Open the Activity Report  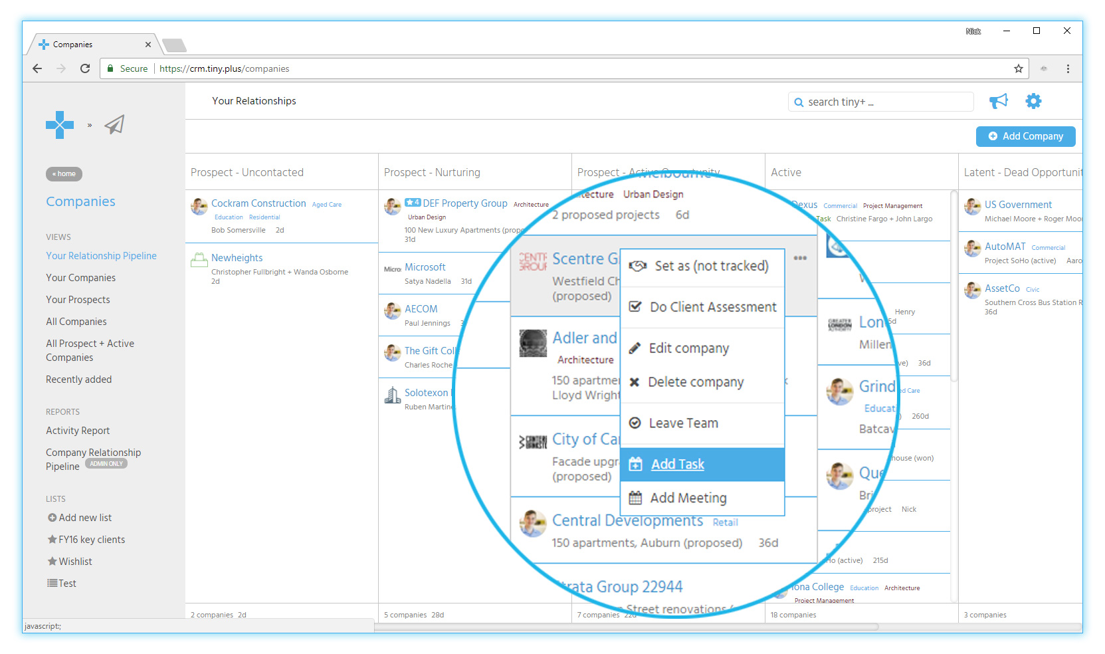(x=78, y=431)
